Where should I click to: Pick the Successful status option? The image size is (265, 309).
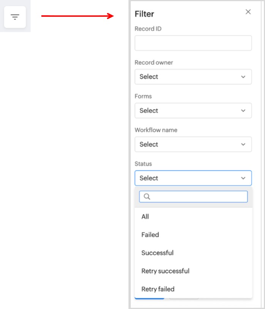point(157,253)
